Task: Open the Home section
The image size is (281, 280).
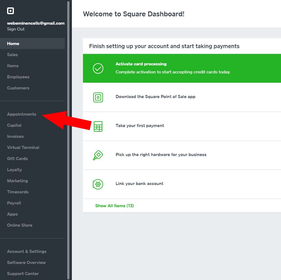Action: click(x=32, y=43)
